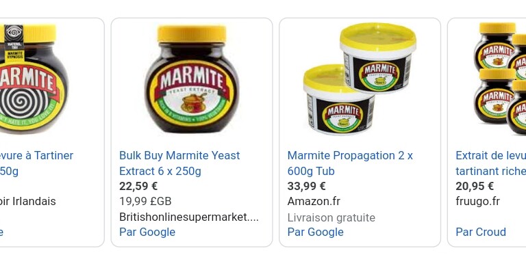Image resolution: width=526 pixels, height=255 pixels.
Task: Click the Par Google label under Britishonlinesupermarket
Action: click(x=147, y=232)
